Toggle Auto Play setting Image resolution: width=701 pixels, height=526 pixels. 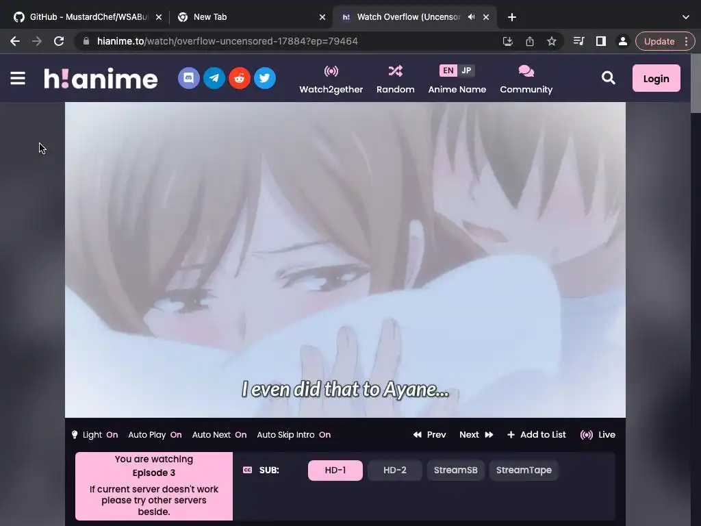[x=155, y=435]
